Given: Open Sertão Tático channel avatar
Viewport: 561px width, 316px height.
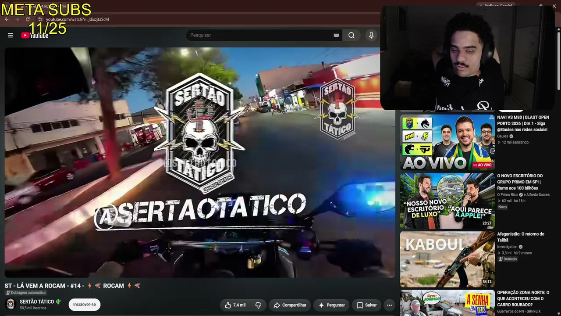Looking at the screenshot, I should (11, 304).
